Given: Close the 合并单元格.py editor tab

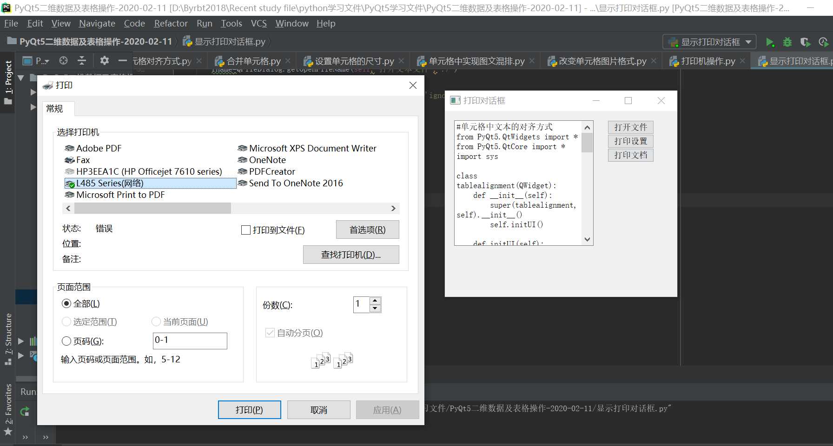Looking at the screenshot, I should coord(288,61).
